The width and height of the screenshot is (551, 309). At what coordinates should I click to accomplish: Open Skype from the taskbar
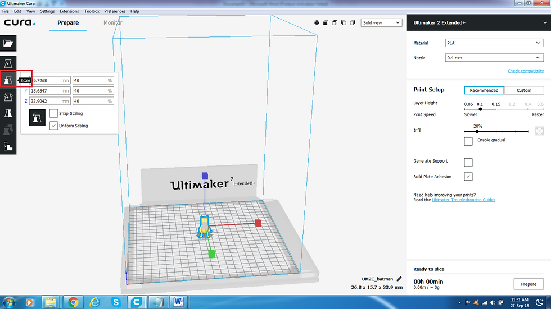click(116, 302)
